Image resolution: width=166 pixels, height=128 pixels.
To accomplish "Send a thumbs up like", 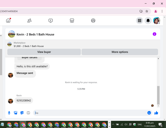I will 156,113.
